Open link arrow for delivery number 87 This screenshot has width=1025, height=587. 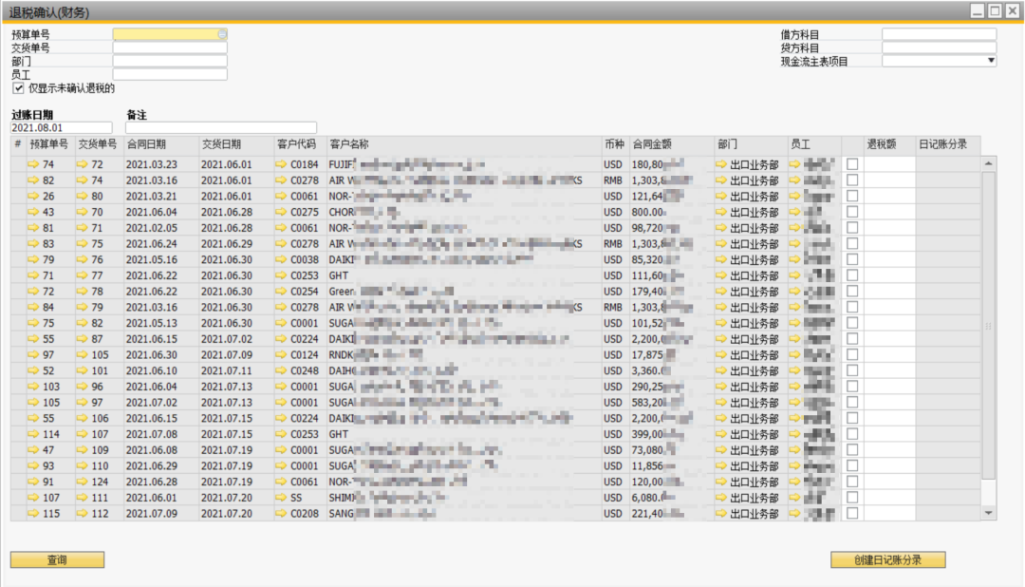(x=82, y=339)
